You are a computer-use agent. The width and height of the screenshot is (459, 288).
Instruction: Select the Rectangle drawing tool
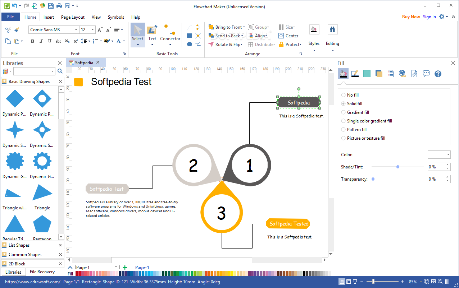point(189,36)
